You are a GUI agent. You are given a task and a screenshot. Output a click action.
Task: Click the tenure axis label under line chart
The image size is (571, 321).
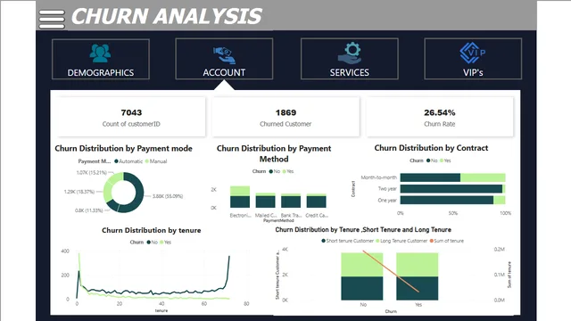point(161,310)
